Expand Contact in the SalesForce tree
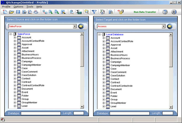This screenshot has width=182, height=123. click(x=15, y=79)
